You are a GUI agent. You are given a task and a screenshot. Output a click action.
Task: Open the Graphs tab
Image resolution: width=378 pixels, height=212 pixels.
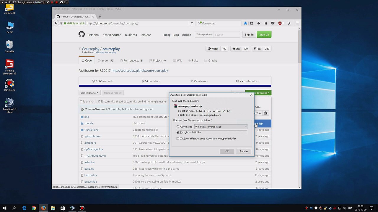[x=211, y=60]
